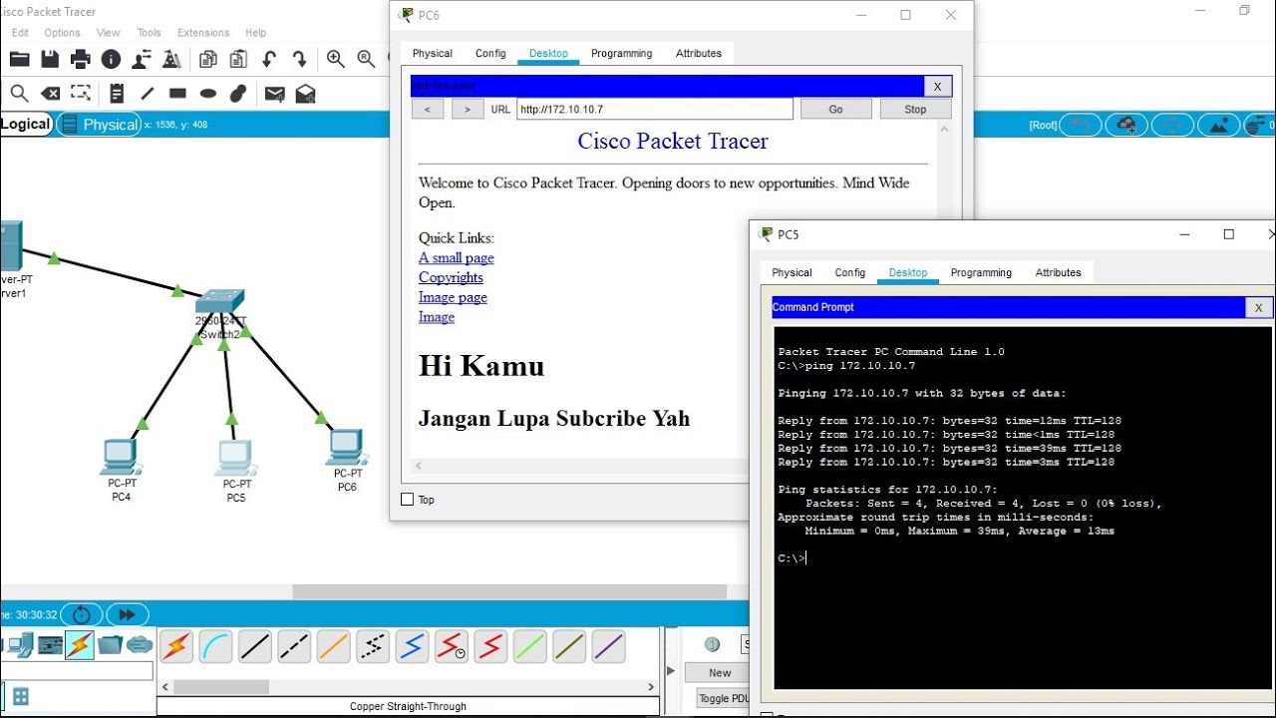This screenshot has width=1276, height=718.
Task: Save the project using the floppy disk icon
Action: click(50, 60)
